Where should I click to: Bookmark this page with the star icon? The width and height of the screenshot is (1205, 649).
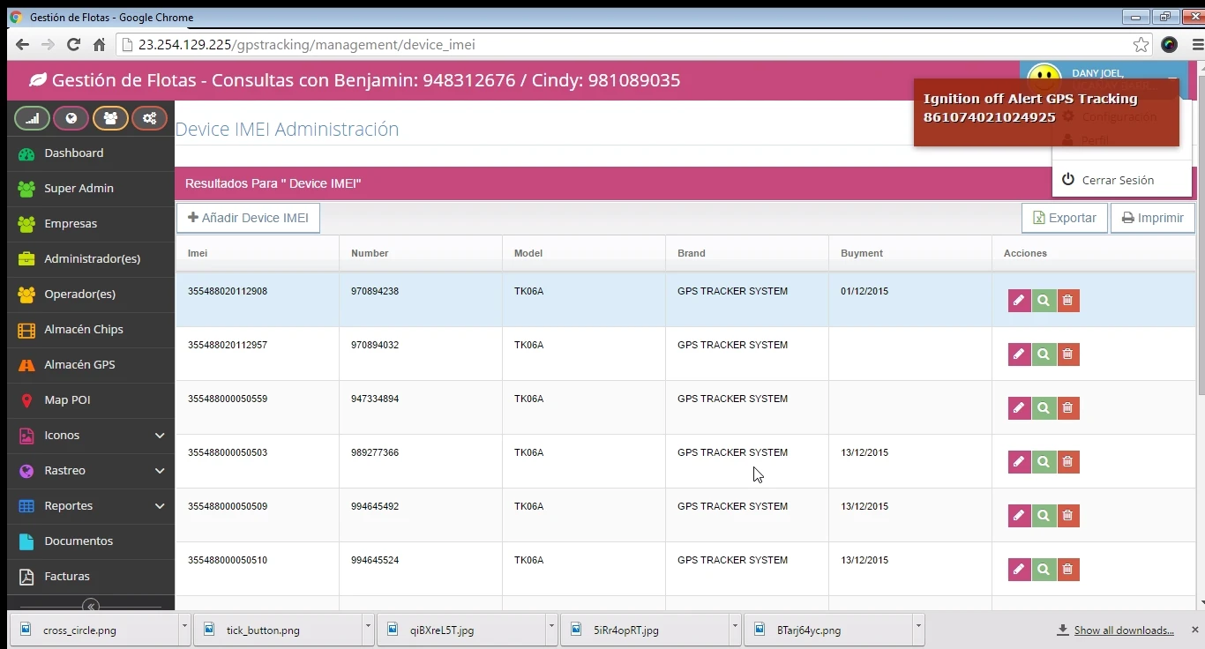click(1141, 45)
